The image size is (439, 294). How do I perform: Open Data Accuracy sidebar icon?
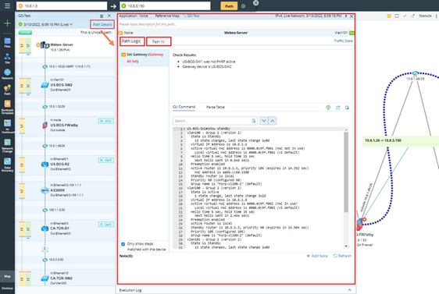pyautogui.click(x=7, y=165)
